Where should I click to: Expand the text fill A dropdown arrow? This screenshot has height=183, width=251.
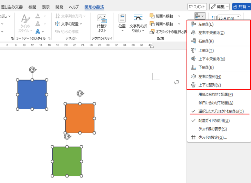[45, 16]
